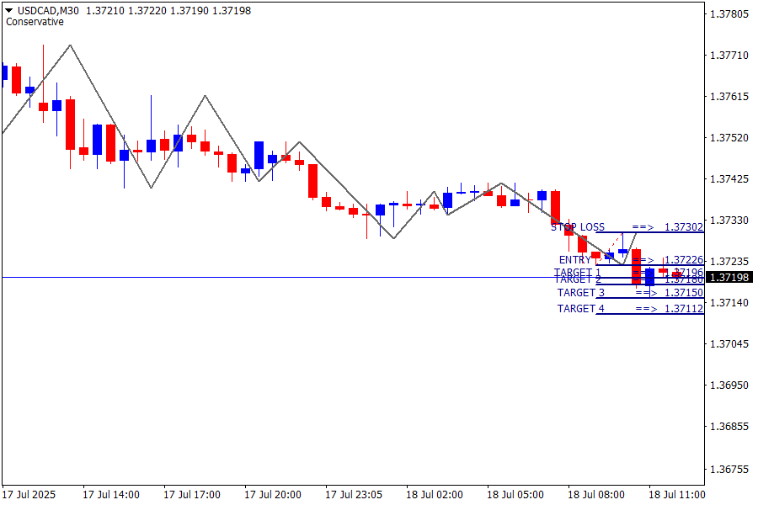
Task: Click the 17 Jul 20:00 time label
Action: click(x=273, y=495)
